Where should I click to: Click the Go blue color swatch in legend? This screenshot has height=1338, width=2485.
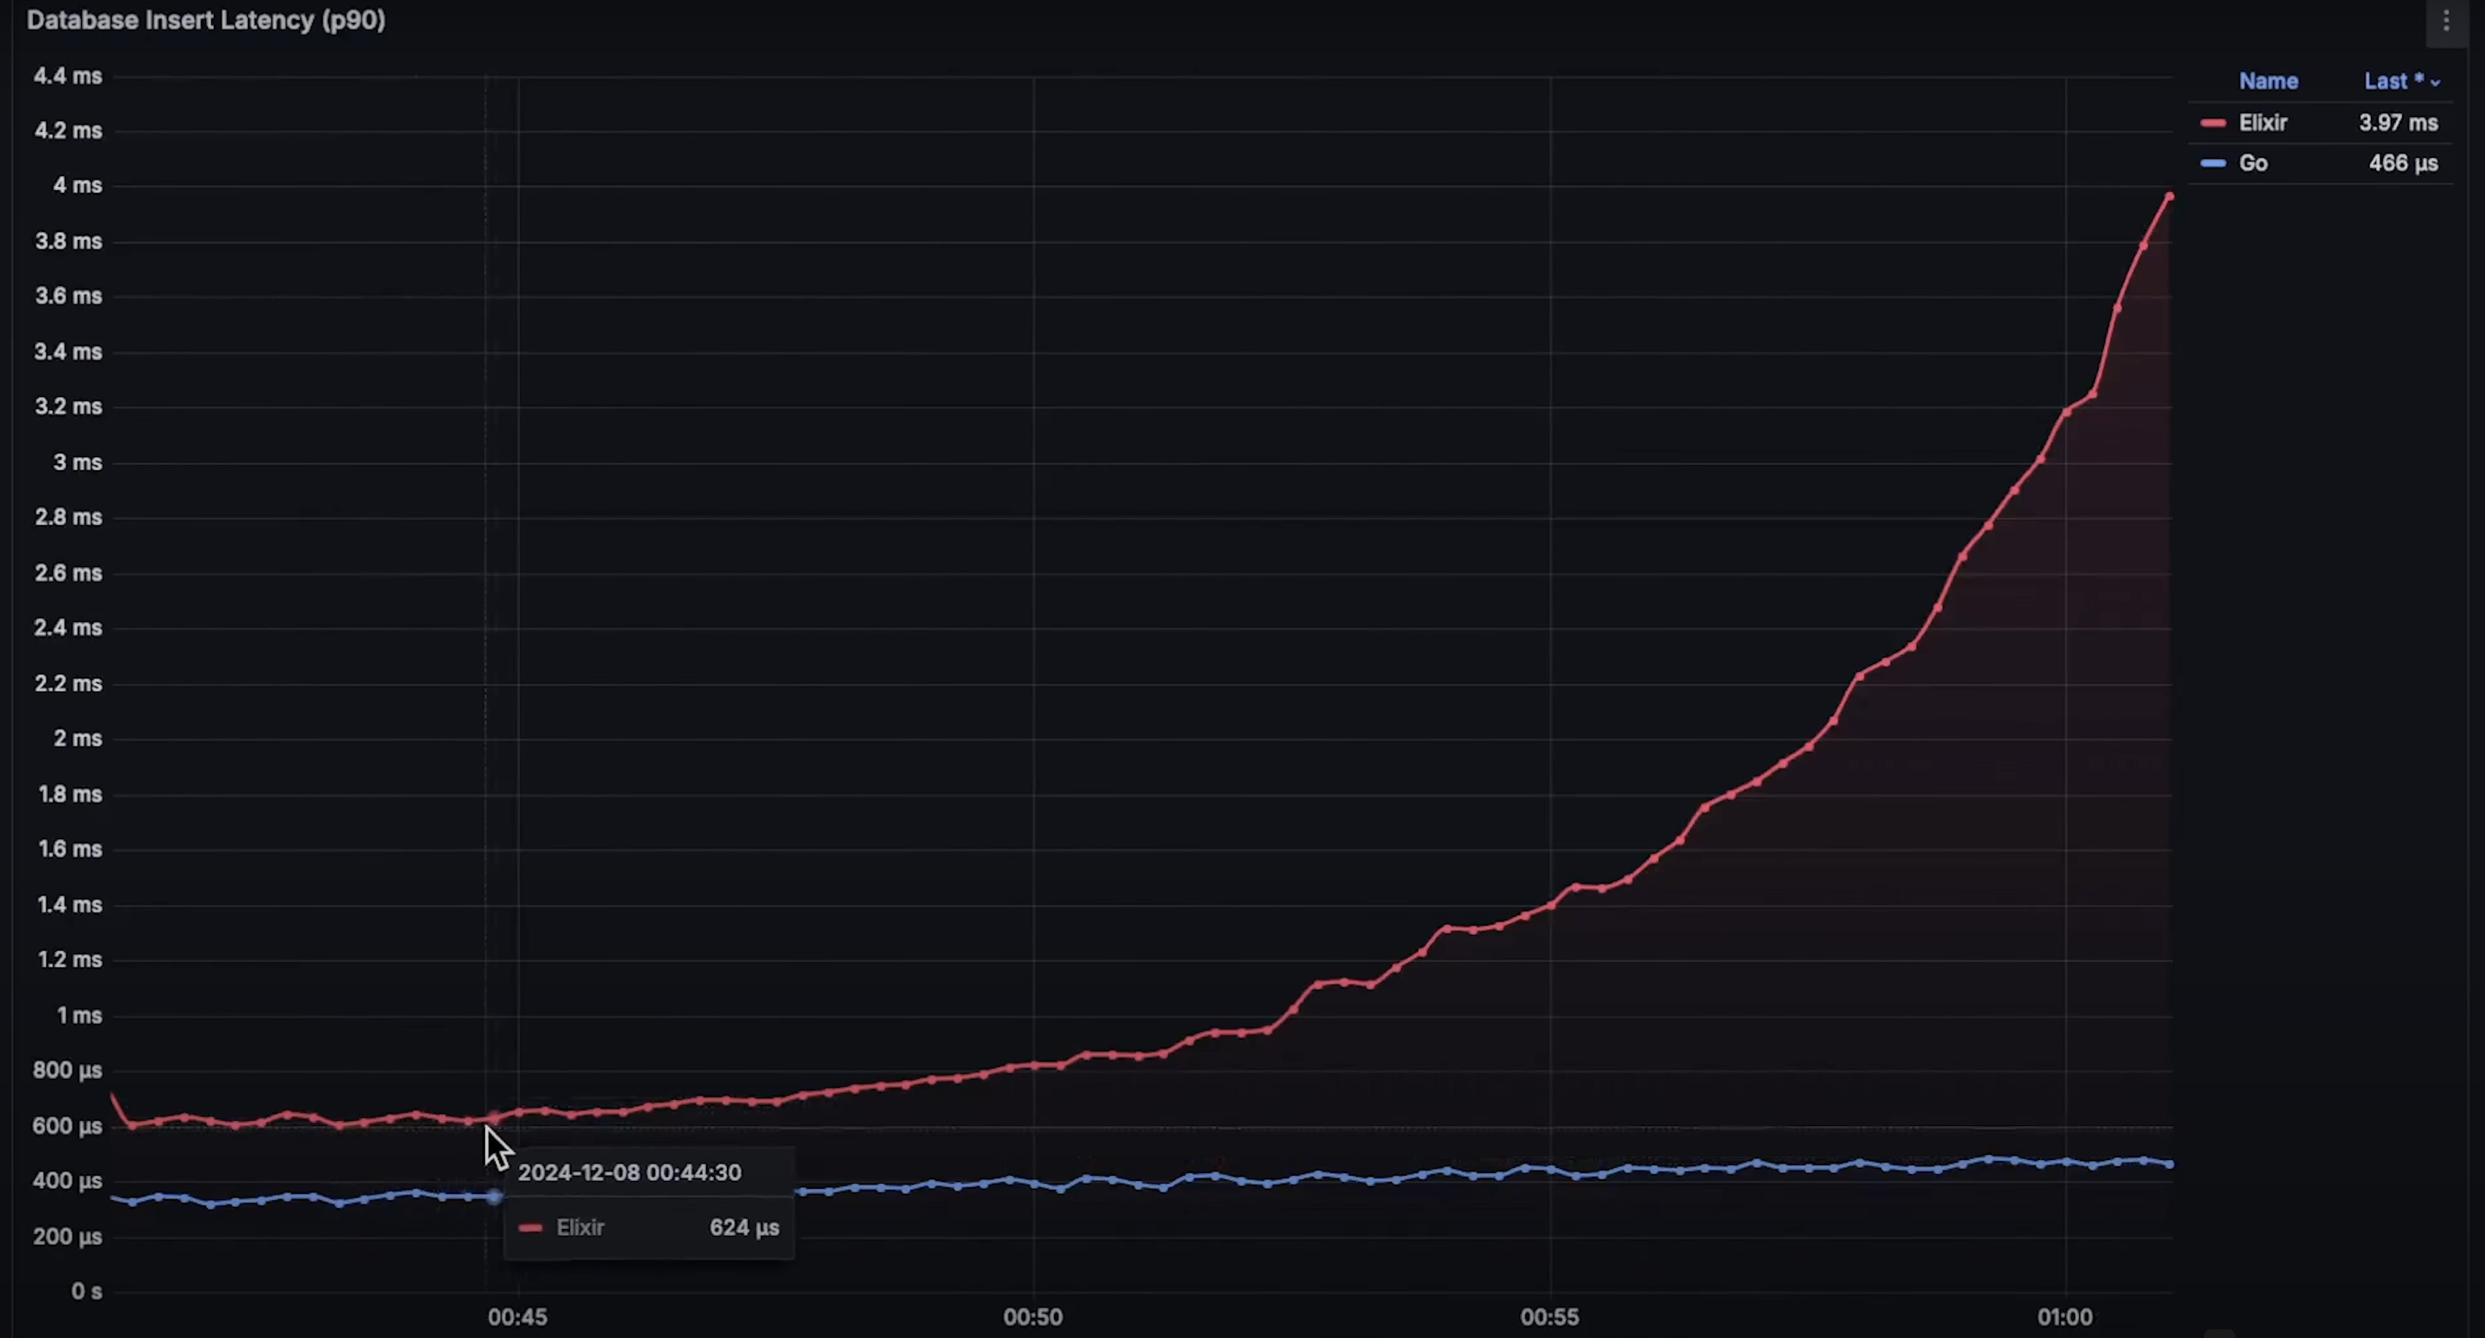point(2213,164)
